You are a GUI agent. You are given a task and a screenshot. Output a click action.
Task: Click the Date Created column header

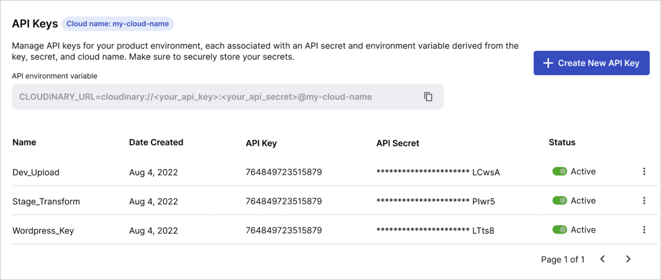[156, 142]
